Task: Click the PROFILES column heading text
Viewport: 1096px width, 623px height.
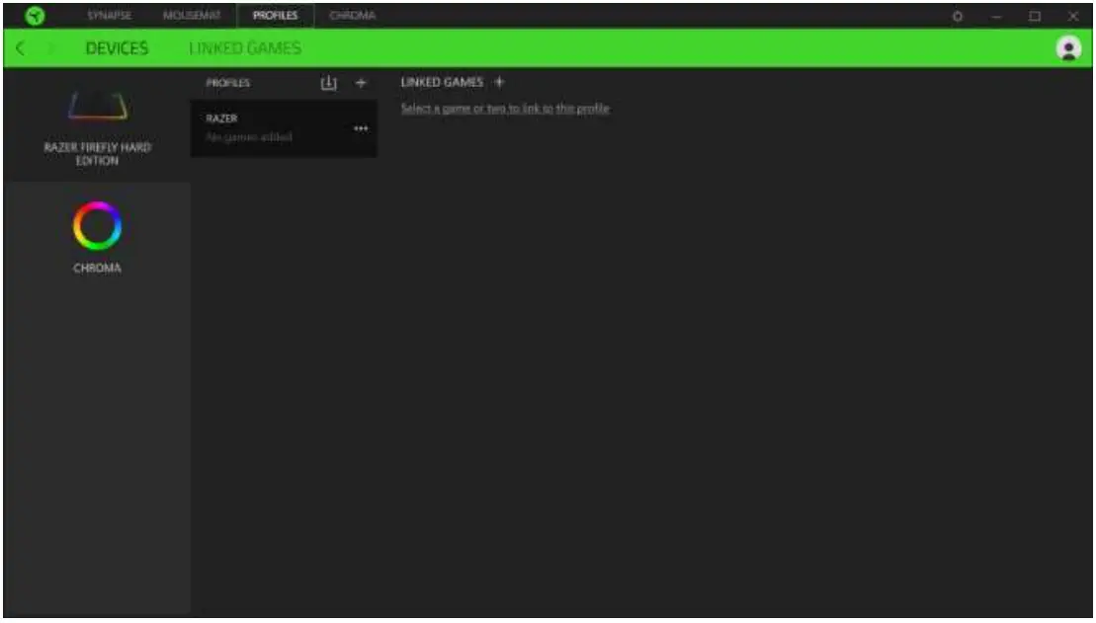Action: tap(228, 83)
